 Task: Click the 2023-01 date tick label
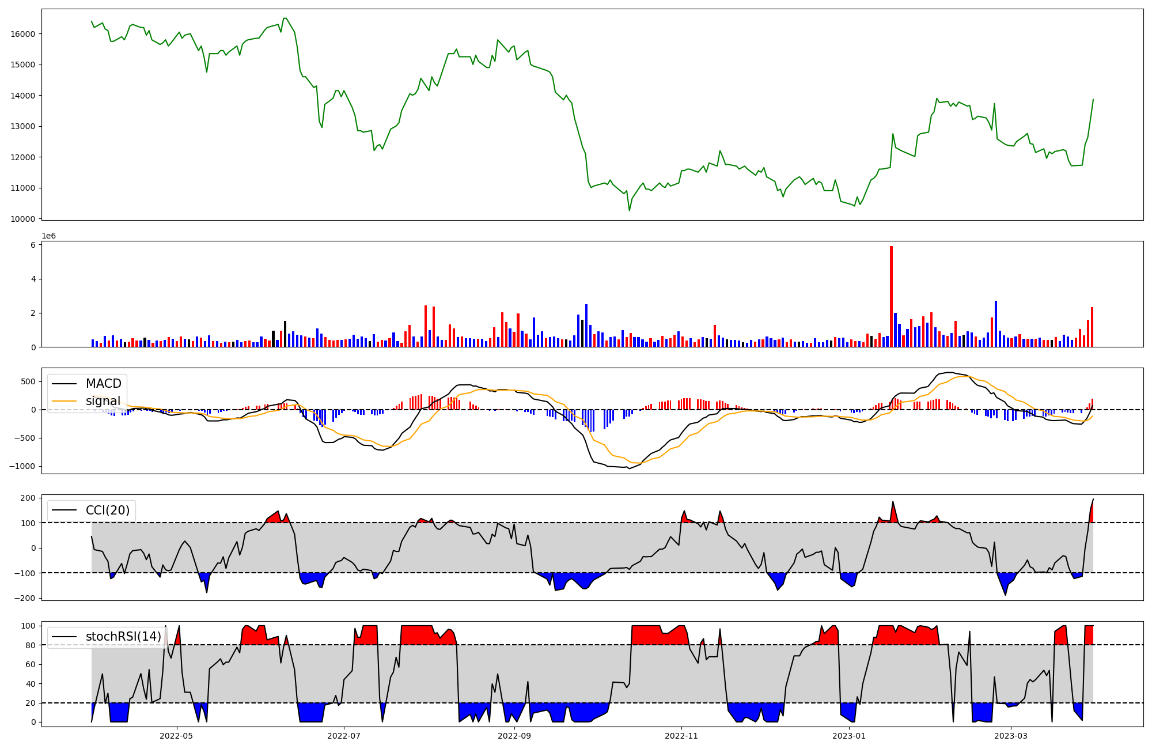(848, 736)
